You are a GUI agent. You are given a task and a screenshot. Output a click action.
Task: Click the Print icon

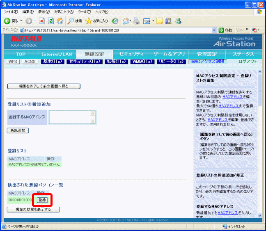pyautogui.click(x=136, y=21)
